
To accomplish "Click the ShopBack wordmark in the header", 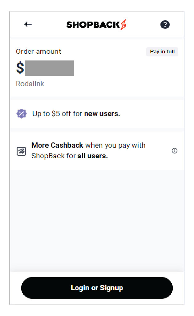I will [92, 24].
